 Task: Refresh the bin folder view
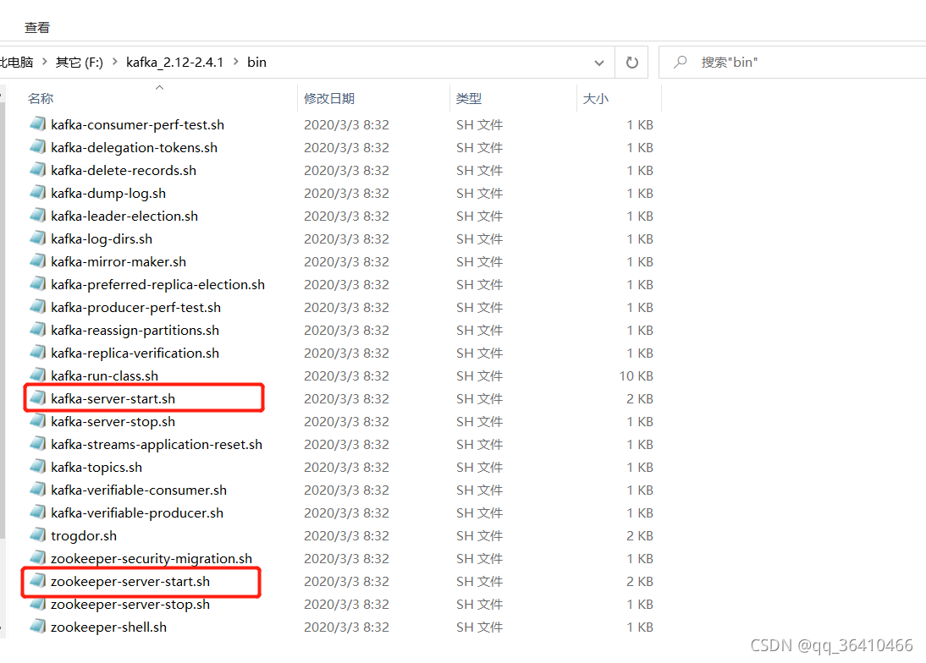pyautogui.click(x=632, y=62)
